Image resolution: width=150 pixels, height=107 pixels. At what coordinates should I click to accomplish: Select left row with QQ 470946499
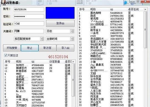(38, 65)
